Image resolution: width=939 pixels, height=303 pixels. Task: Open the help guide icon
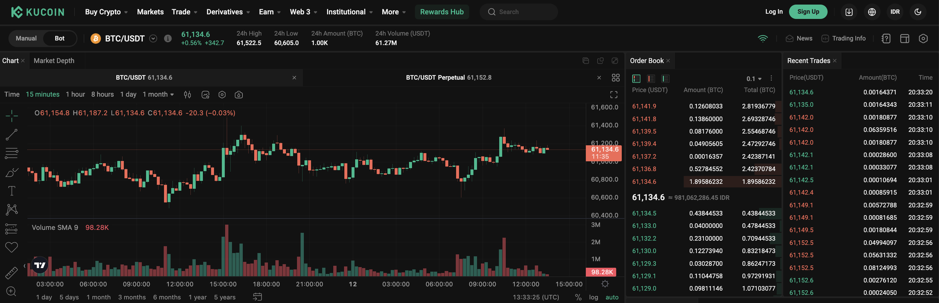pyautogui.click(x=886, y=38)
